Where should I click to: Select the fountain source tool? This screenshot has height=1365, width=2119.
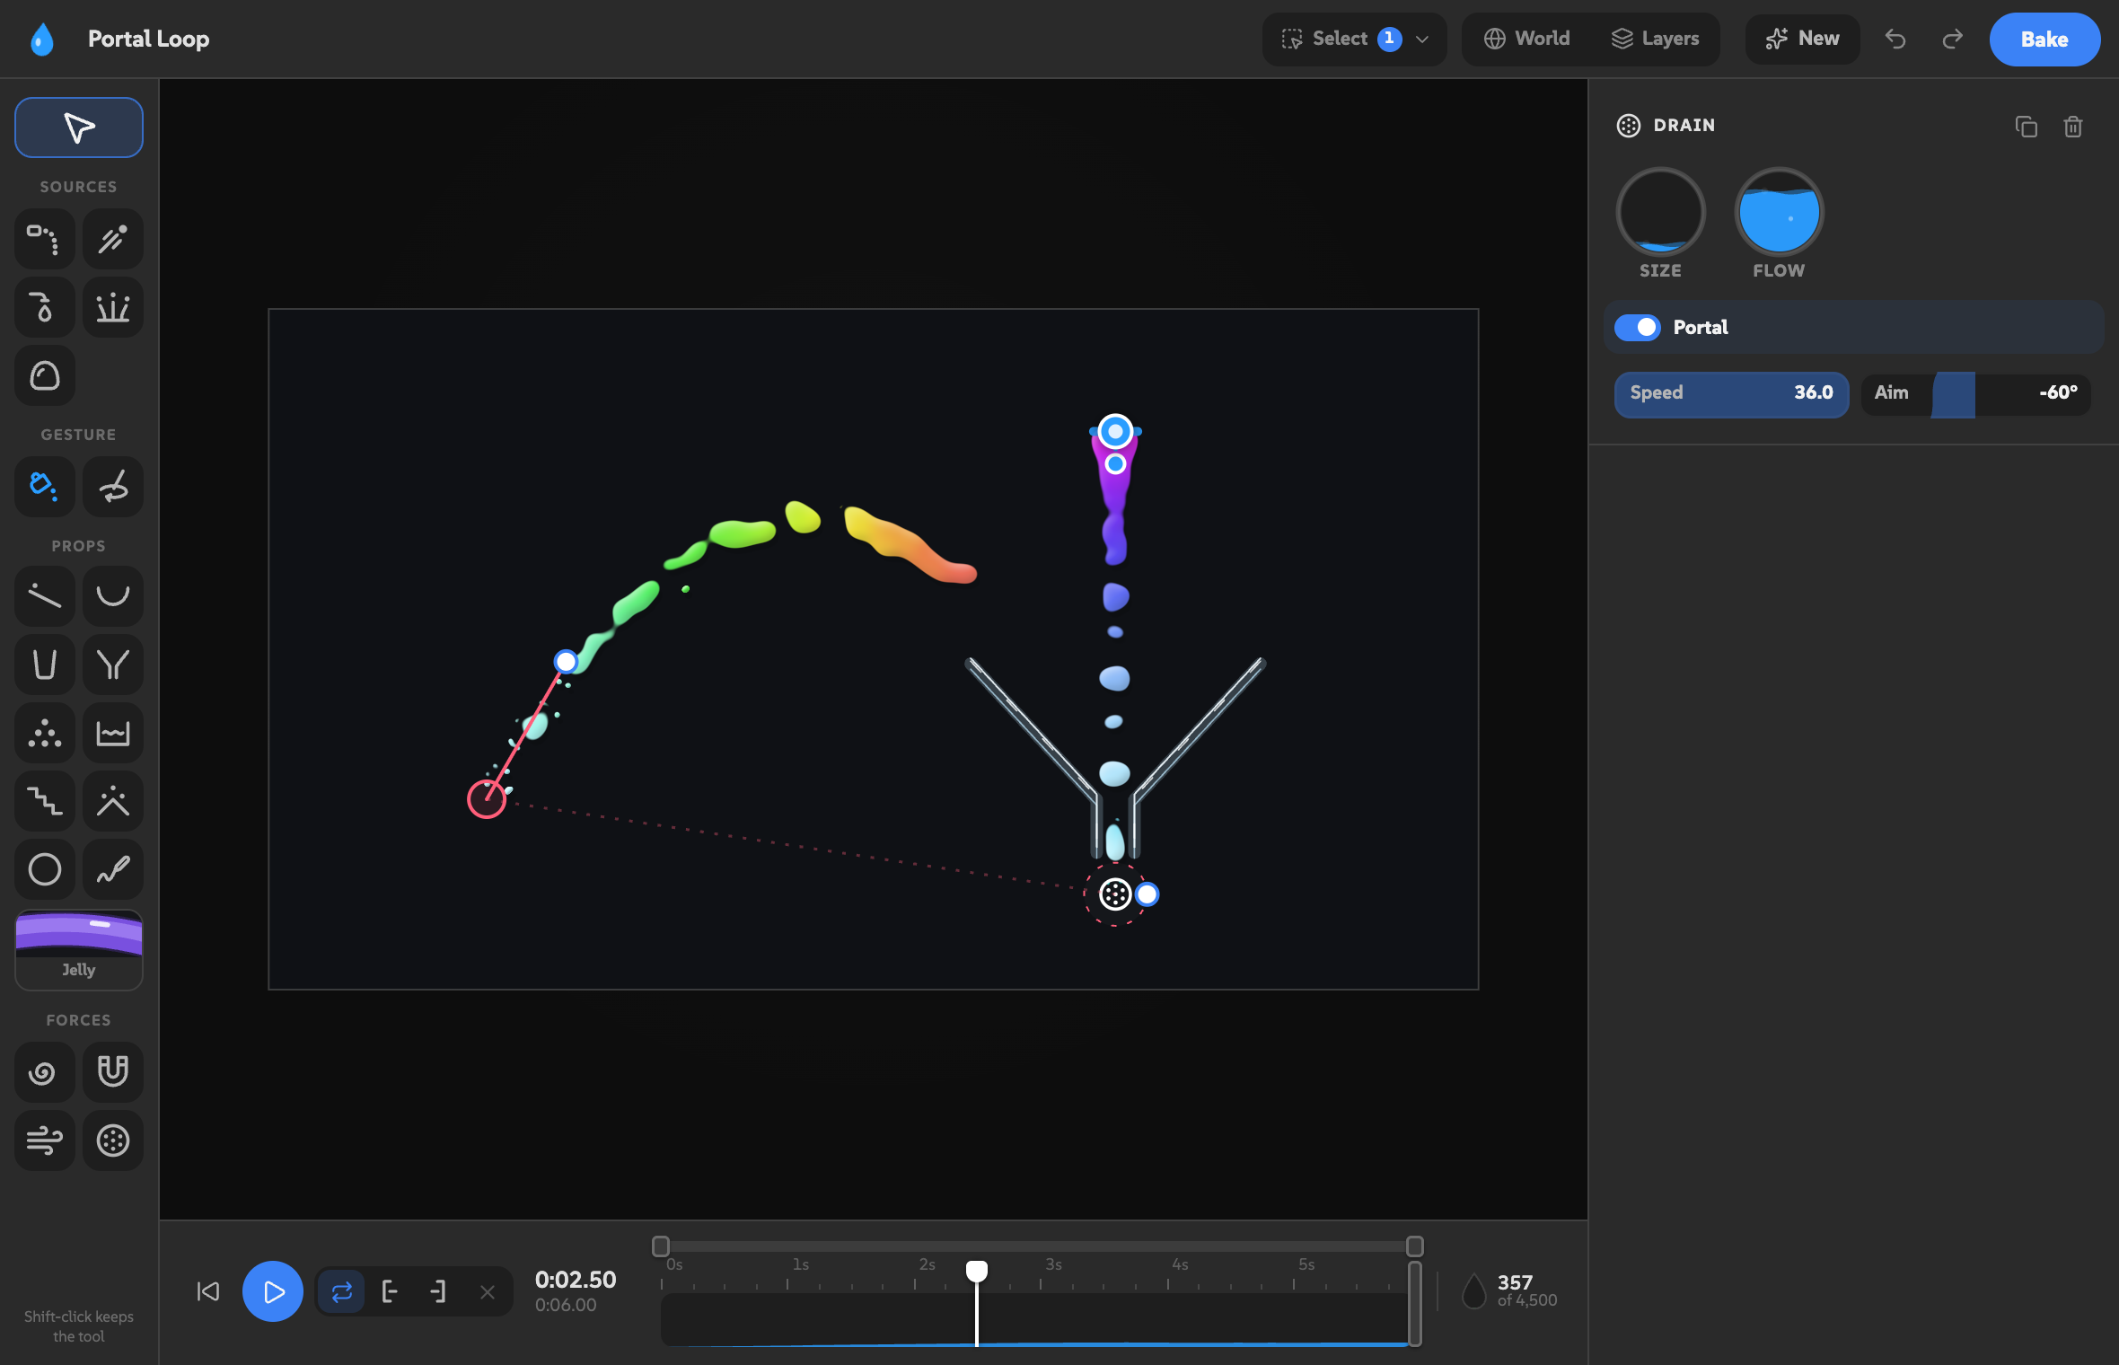coord(113,307)
